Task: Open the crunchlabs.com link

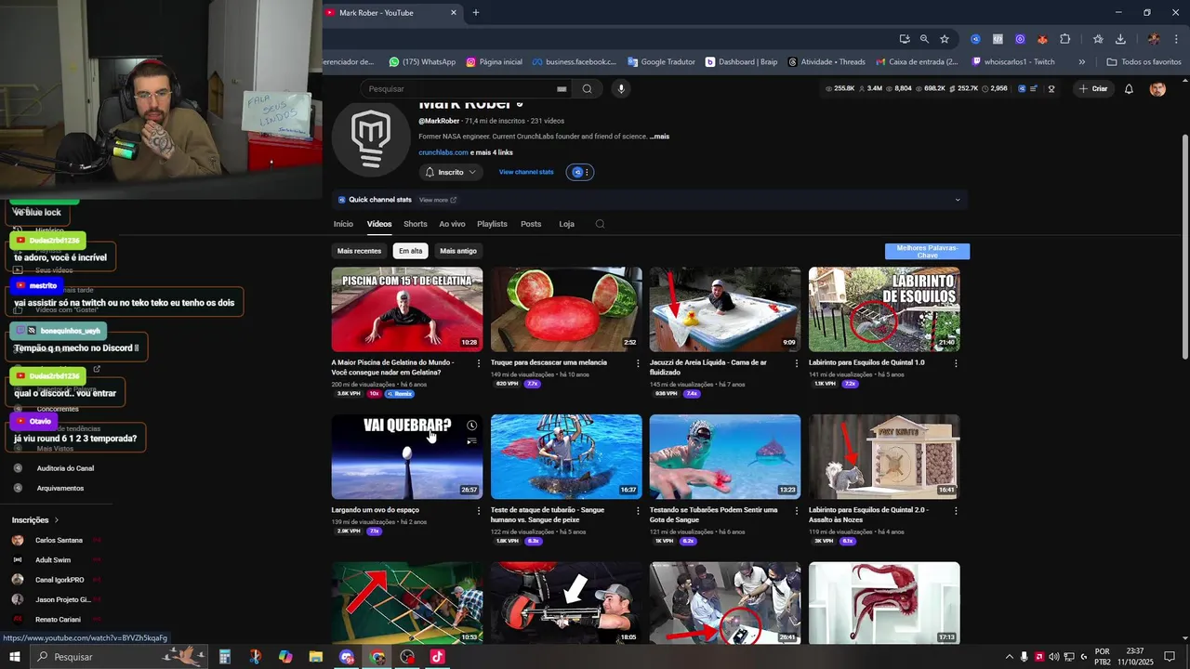Action: (x=443, y=152)
